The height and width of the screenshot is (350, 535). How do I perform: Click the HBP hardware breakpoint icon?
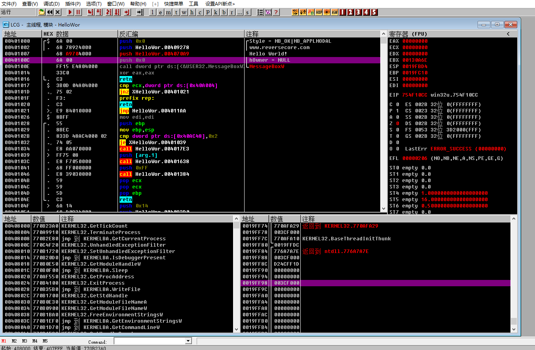[319, 12]
